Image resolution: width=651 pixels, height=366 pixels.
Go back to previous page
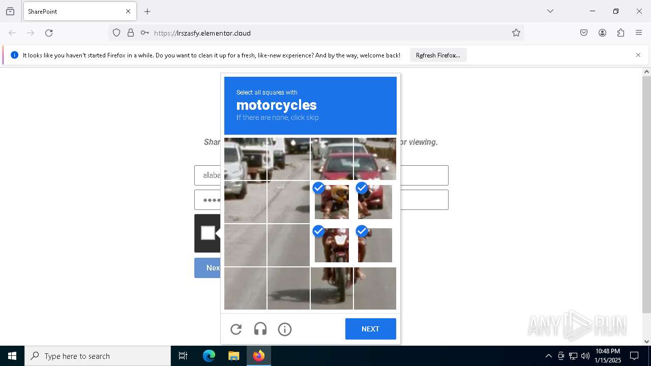tap(12, 33)
